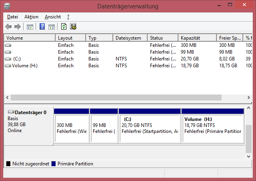Image resolution: width=256 pixels, height=181 pixels.
Task: Close the Datenträgerverwaltung window
Action: click(244, 5)
